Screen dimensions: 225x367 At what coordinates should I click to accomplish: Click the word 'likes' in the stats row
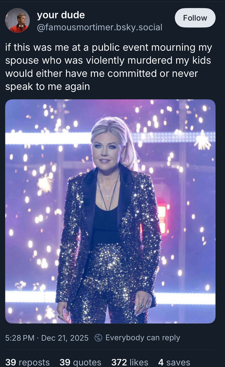click(x=139, y=362)
